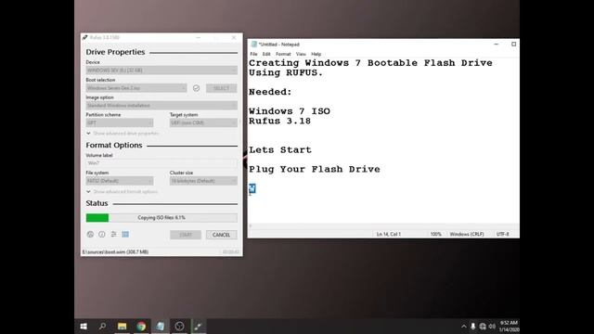Cancel the ISO copying in Rufus

(221, 235)
